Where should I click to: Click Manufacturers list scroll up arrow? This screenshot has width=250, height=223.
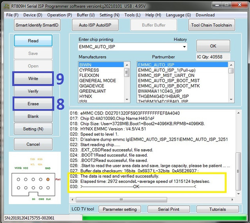(127, 65)
